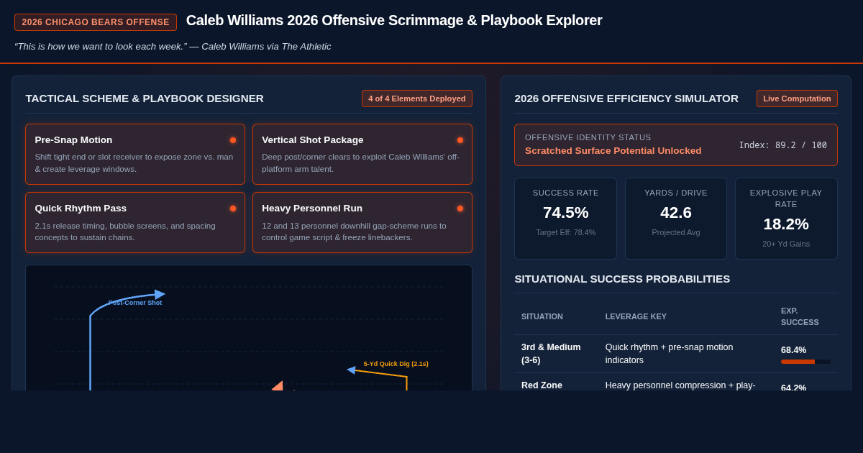Click the Target Eff: 78.4% note
Viewport: 863px width, 453px height.
tap(566, 232)
